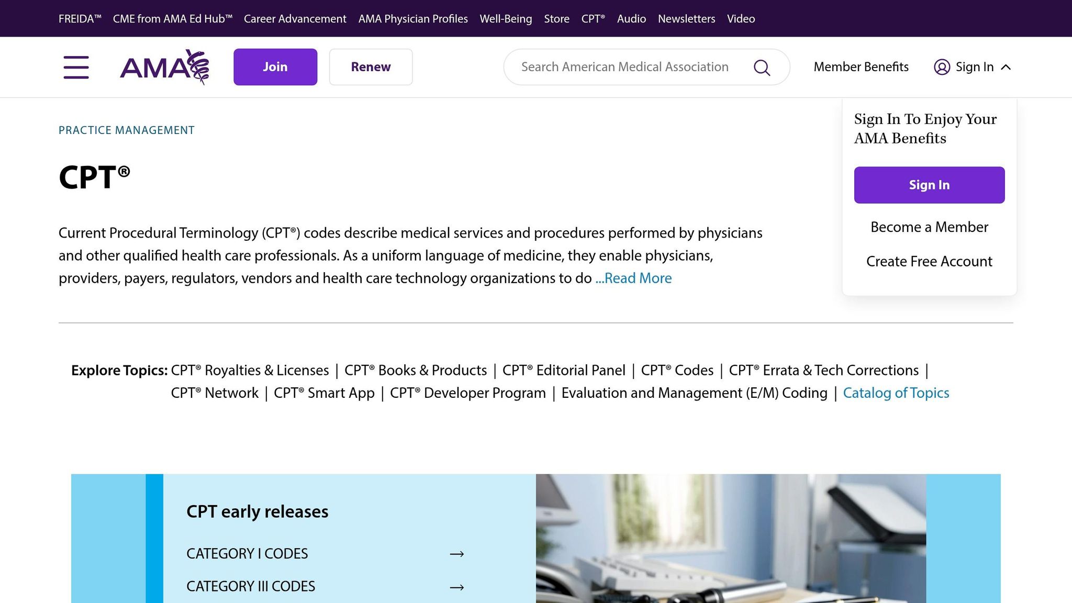Image resolution: width=1072 pixels, height=603 pixels.
Task: Click the Practice Management breadcrumb
Action: tap(127, 130)
